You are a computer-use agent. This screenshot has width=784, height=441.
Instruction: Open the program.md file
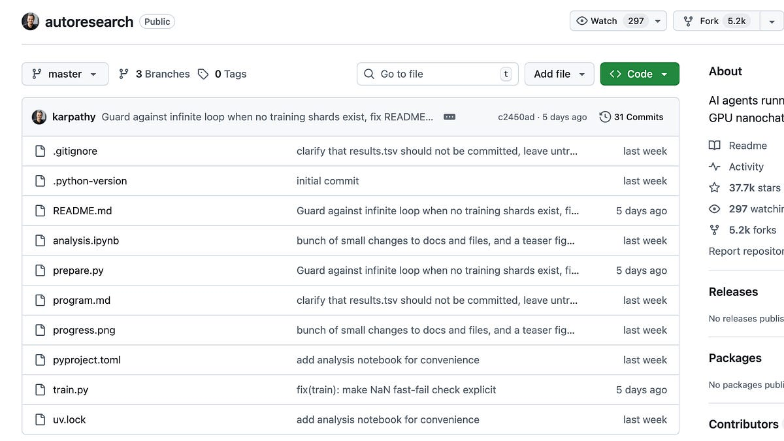coord(82,301)
